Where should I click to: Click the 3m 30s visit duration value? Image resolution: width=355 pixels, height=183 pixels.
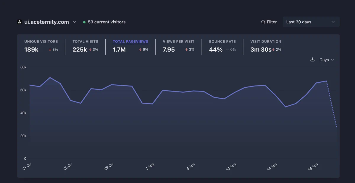[x=261, y=50]
